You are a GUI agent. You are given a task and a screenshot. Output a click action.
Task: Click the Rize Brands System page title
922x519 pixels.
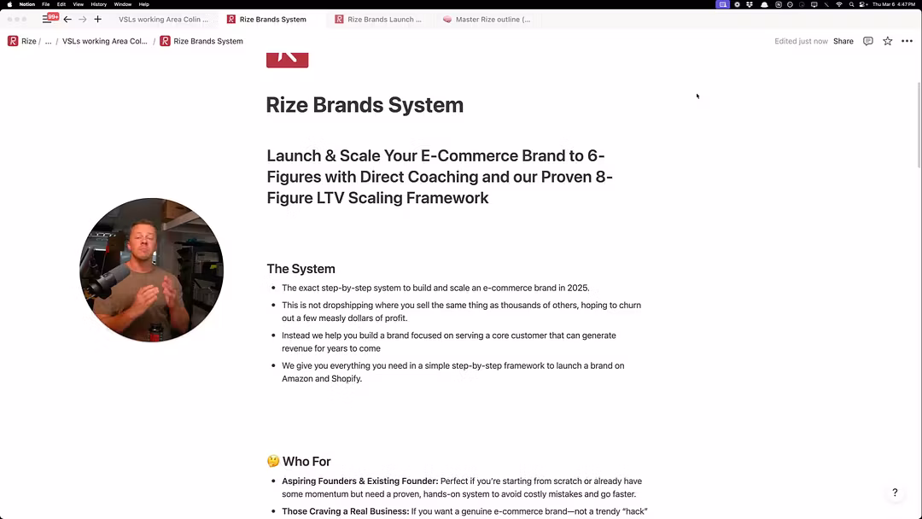(x=365, y=105)
